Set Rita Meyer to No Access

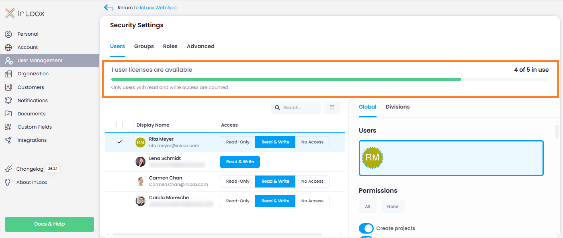click(x=312, y=142)
